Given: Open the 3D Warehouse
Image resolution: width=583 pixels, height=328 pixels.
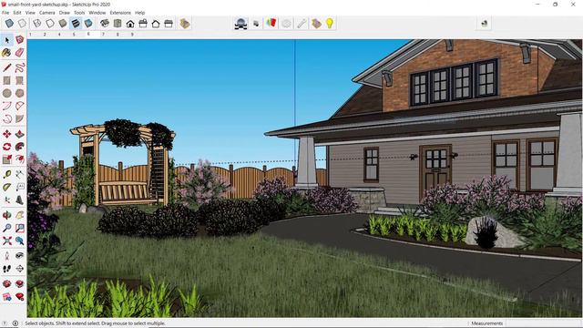Looking at the screenshot, I should (7, 283).
